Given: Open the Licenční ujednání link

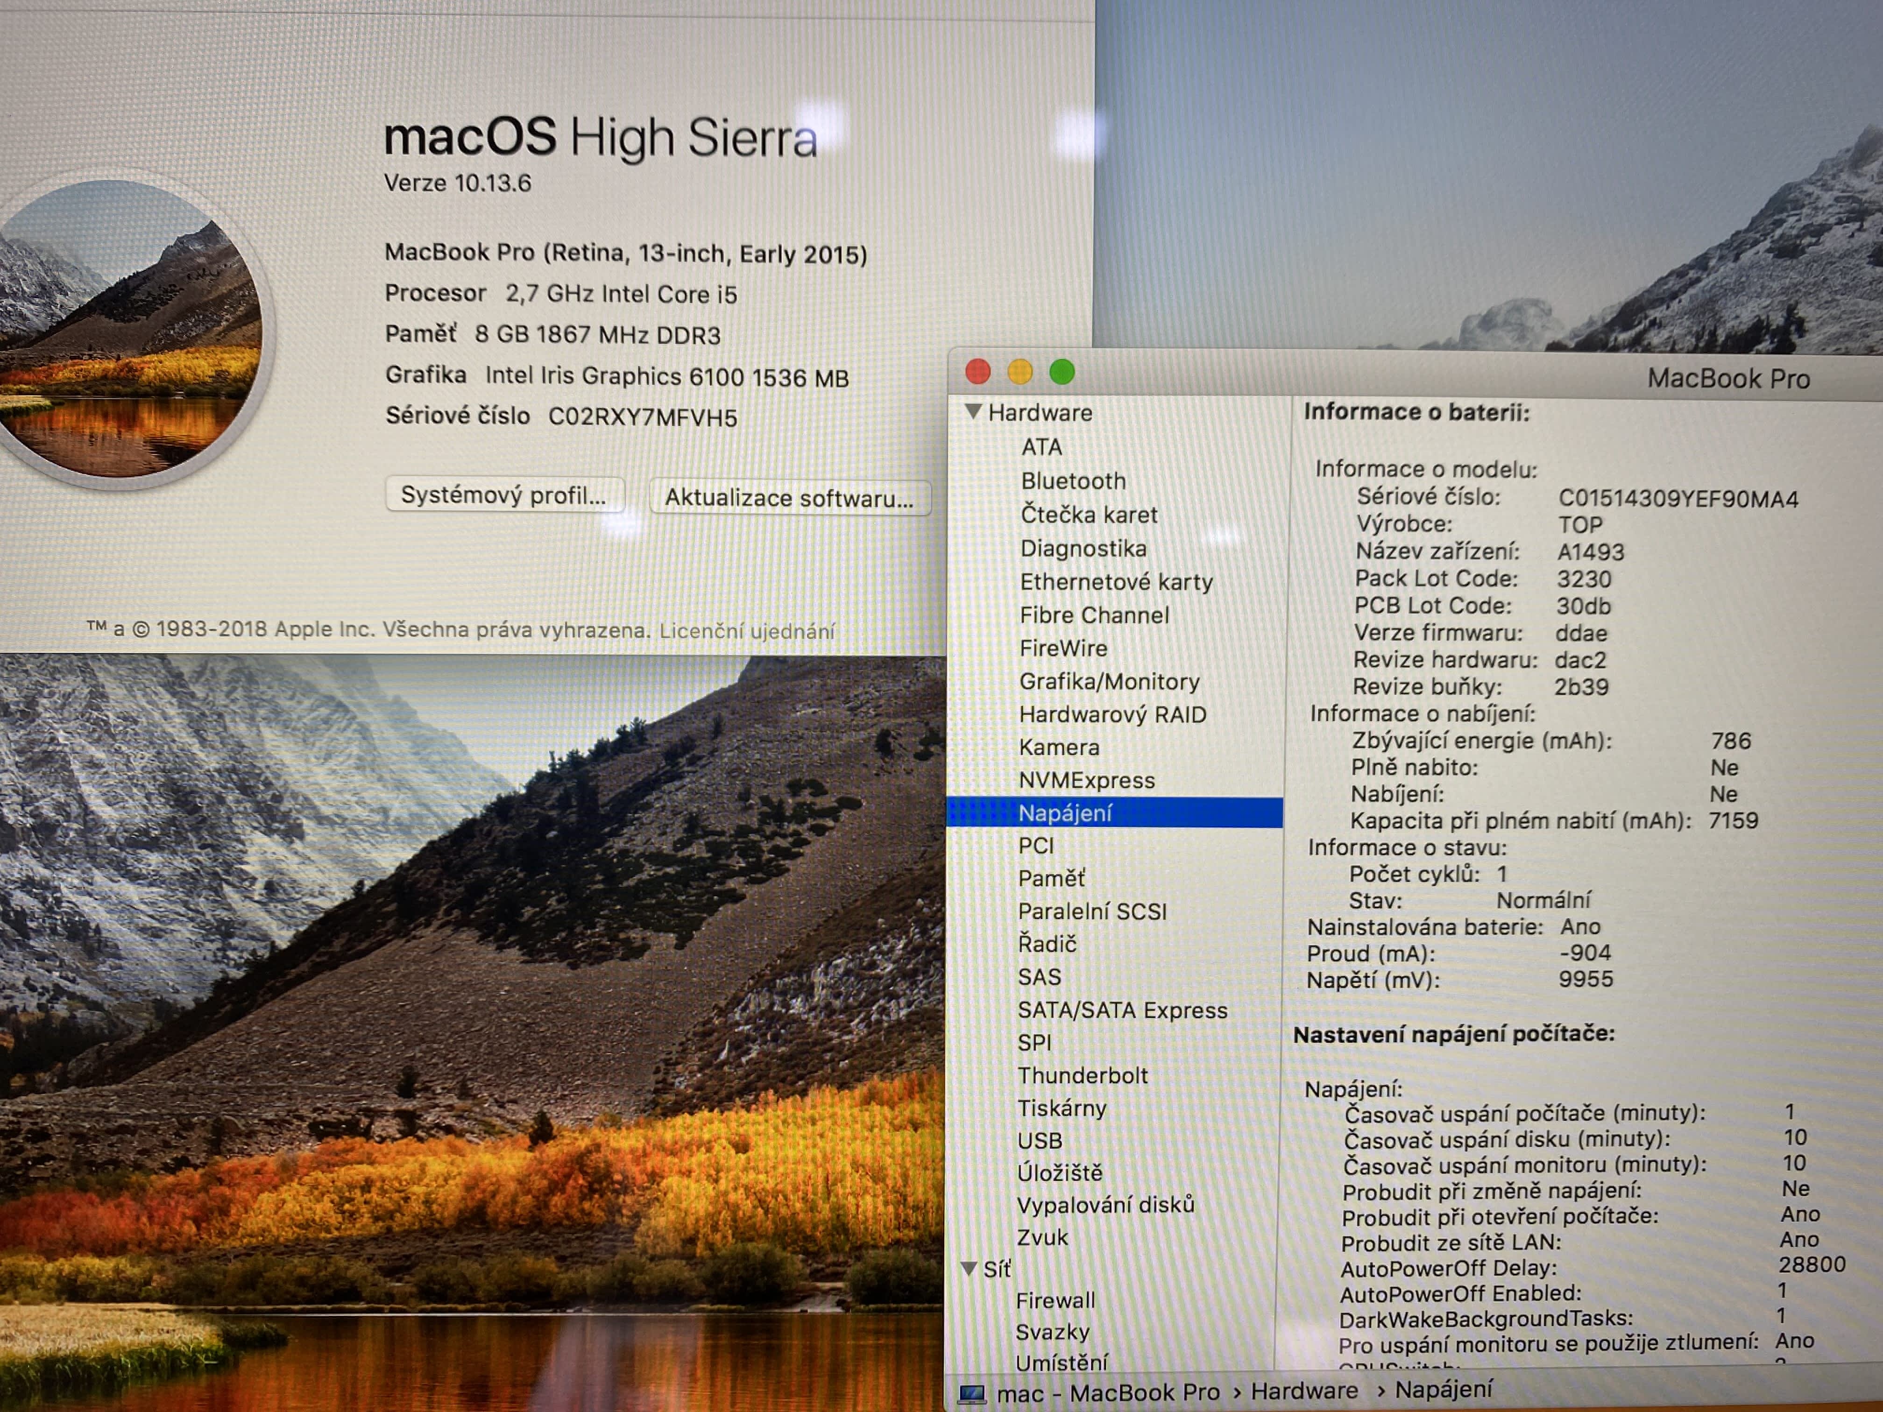Looking at the screenshot, I should (x=747, y=631).
